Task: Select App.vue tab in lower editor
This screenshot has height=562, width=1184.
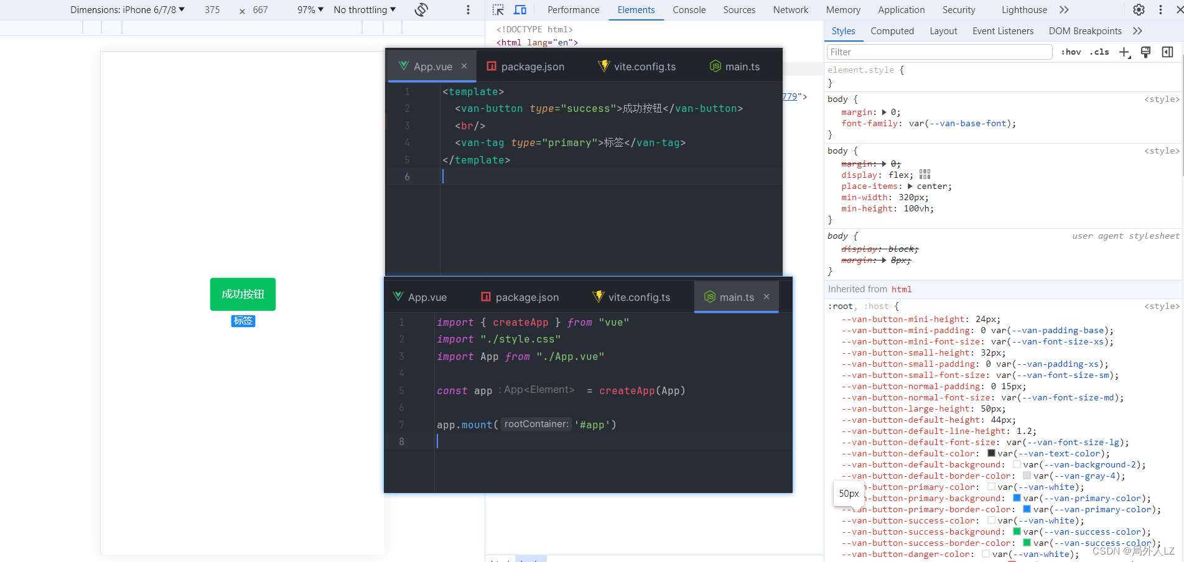Action: [x=420, y=297]
